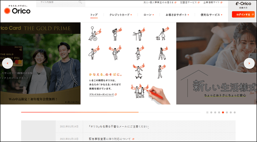The image size is (257, 142).
Task: Select the third carousel dot
Action: [x=219, y=112]
